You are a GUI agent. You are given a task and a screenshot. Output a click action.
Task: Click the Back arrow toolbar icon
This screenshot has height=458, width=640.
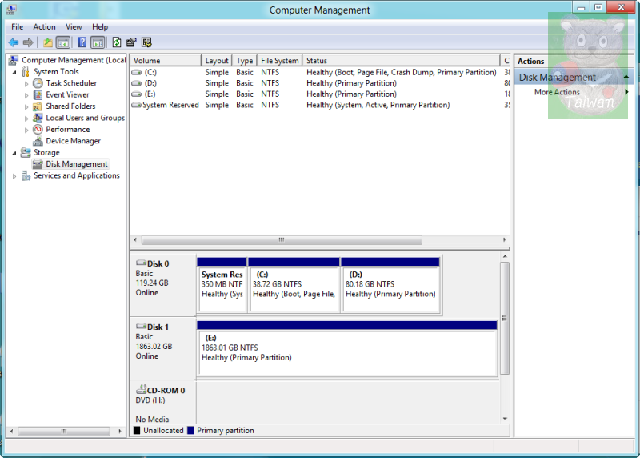coord(14,42)
